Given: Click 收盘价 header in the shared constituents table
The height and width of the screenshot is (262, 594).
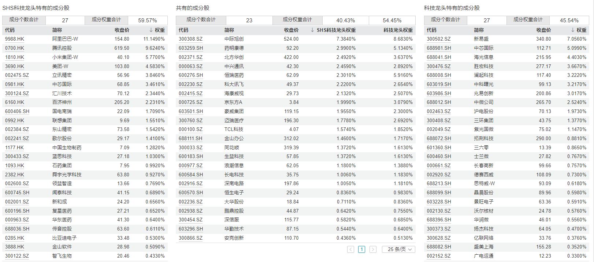Looking at the screenshot, I should tap(291, 30).
